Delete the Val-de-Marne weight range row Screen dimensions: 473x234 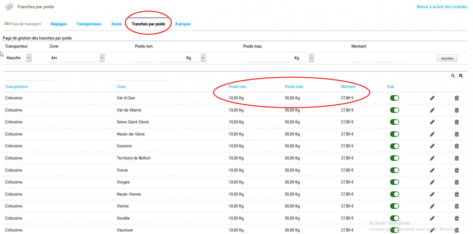pos(456,110)
